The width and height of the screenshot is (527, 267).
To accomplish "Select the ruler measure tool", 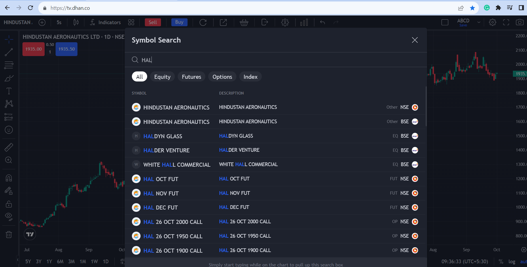I will 9,147.
